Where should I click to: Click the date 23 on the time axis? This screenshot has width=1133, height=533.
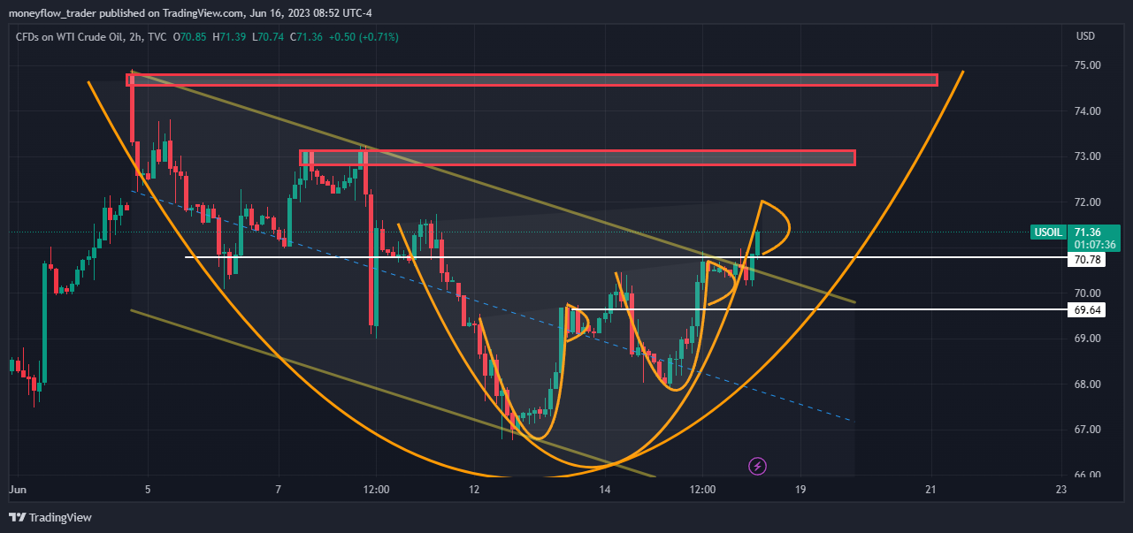(1061, 489)
